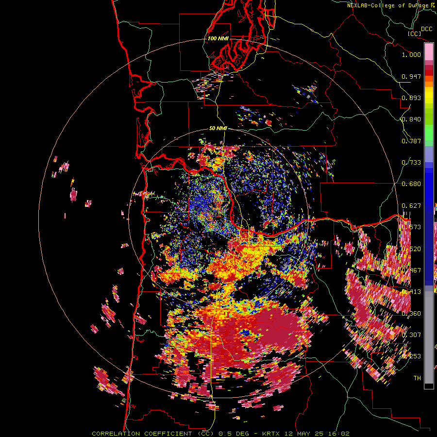Pick the orange color bar segment

[x=429, y=84]
